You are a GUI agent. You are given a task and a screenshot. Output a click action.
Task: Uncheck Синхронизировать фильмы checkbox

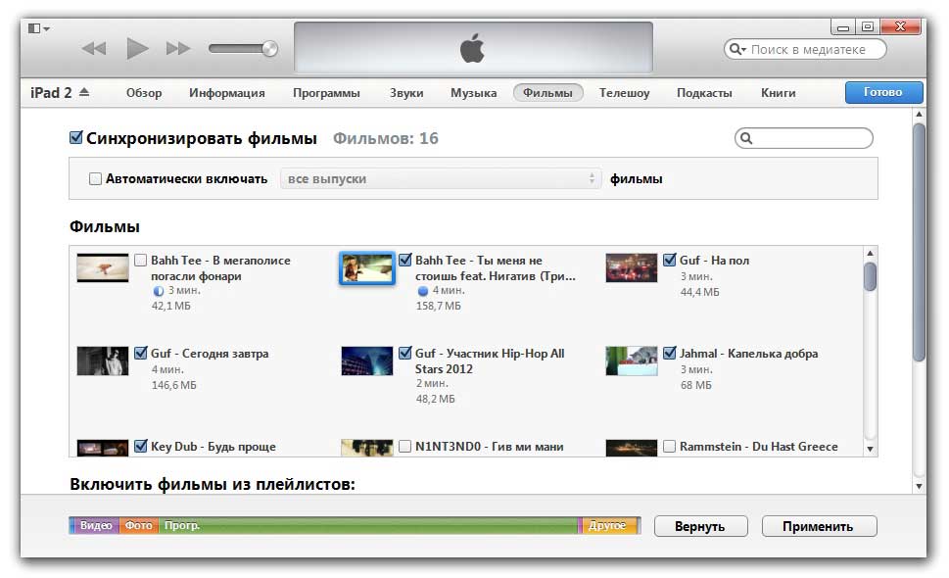point(76,138)
